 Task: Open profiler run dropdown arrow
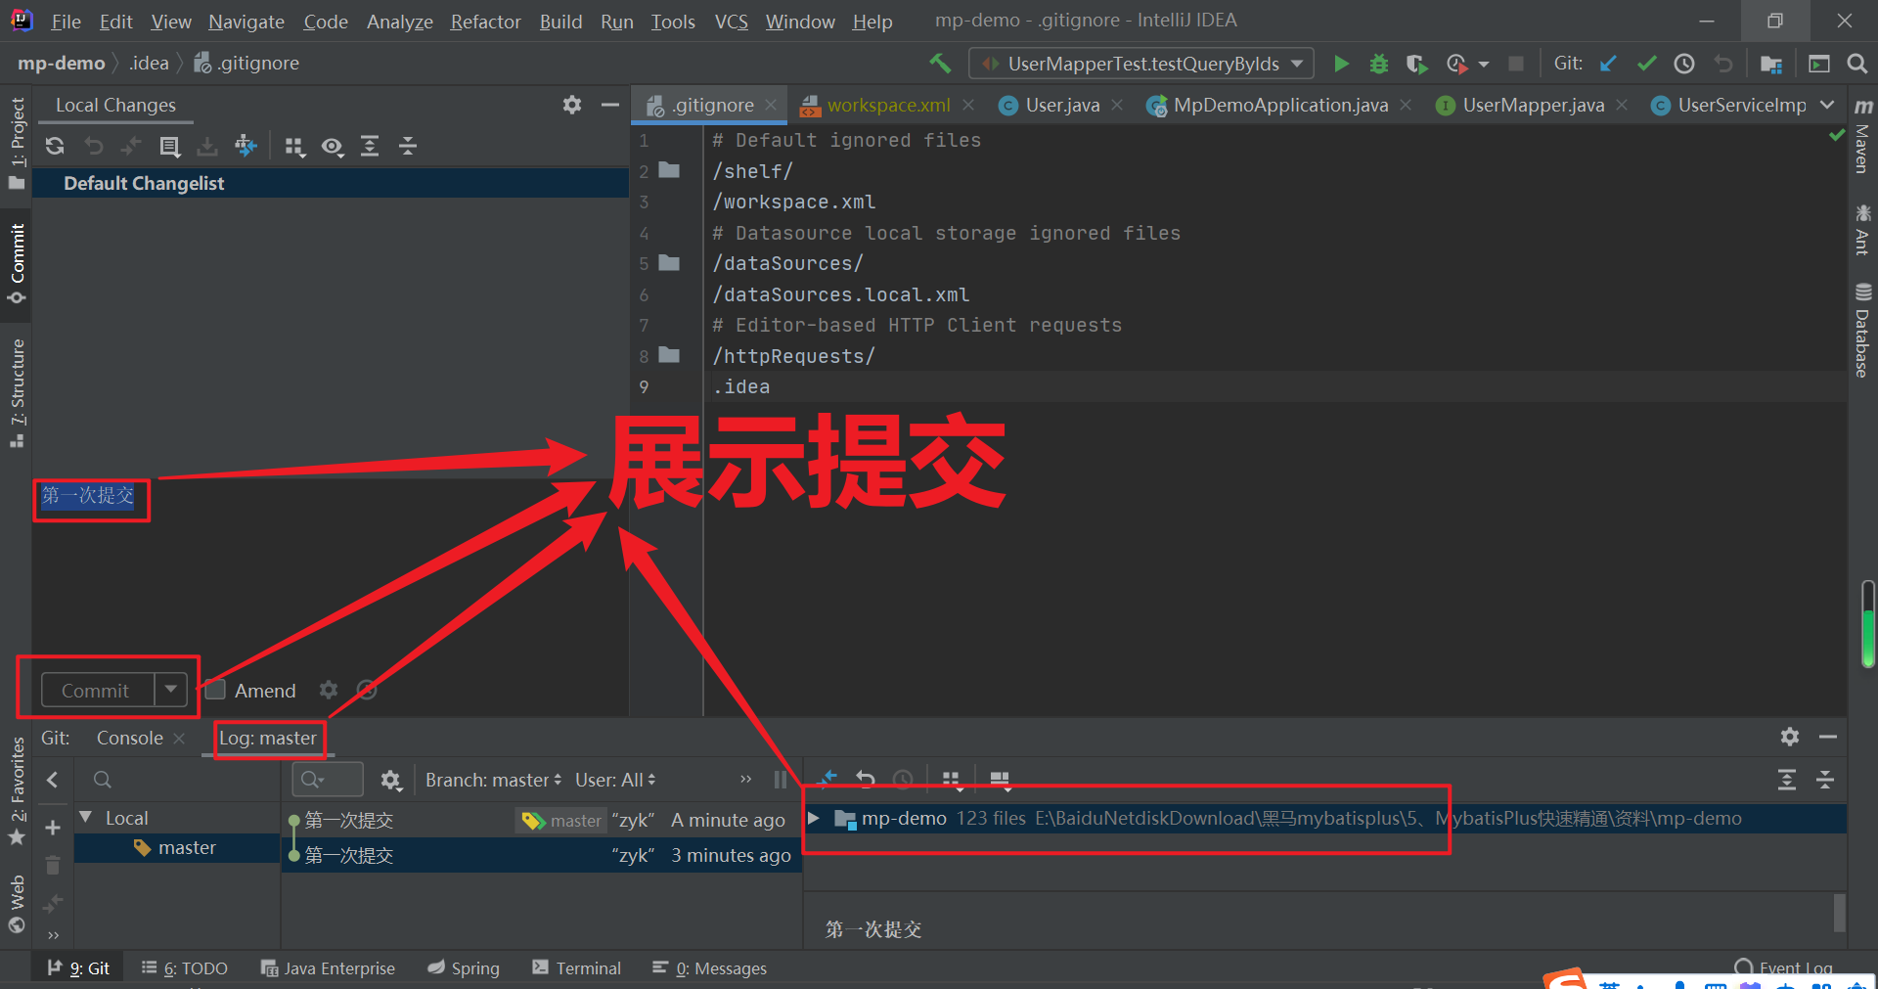[1484, 65]
